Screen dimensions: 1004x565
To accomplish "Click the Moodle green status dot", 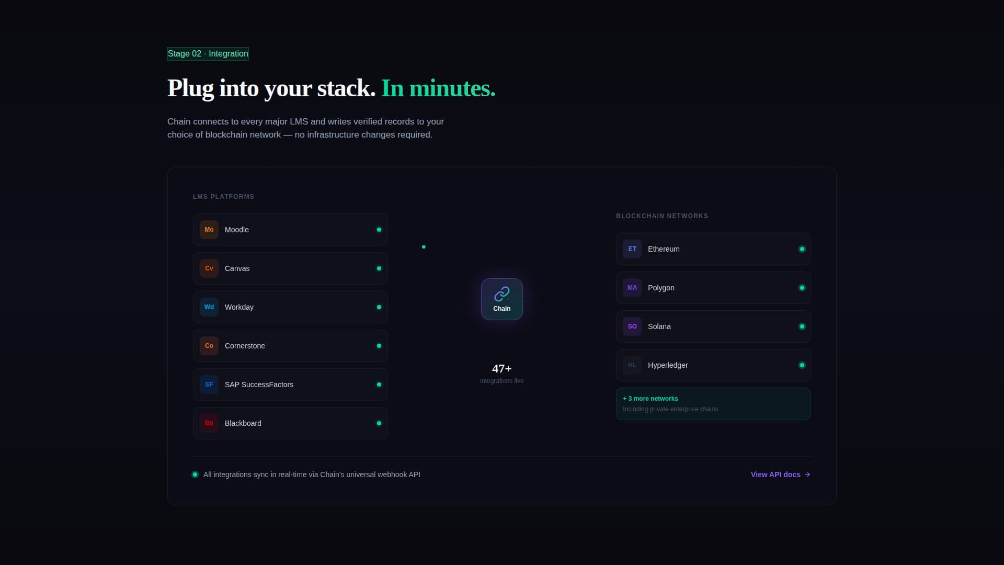I will [379, 230].
